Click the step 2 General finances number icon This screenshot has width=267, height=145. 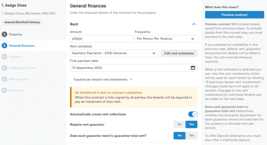coord(4,45)
